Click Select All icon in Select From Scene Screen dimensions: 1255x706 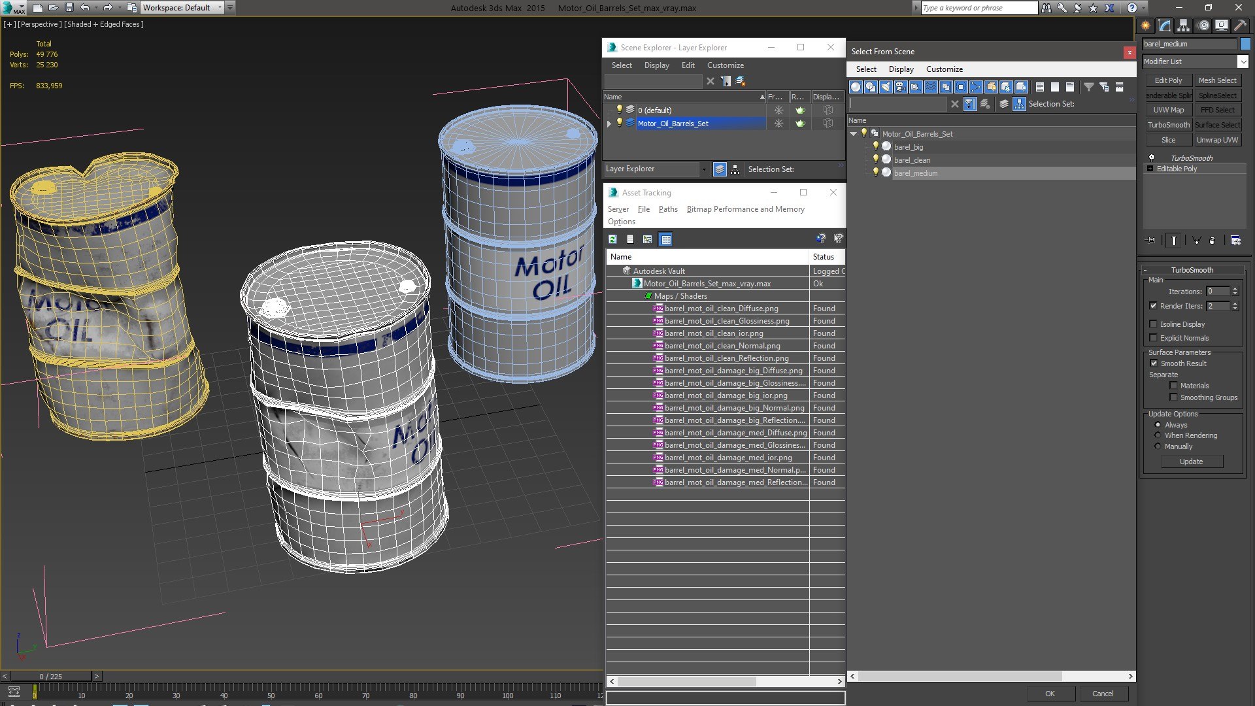click(1040, 87)
